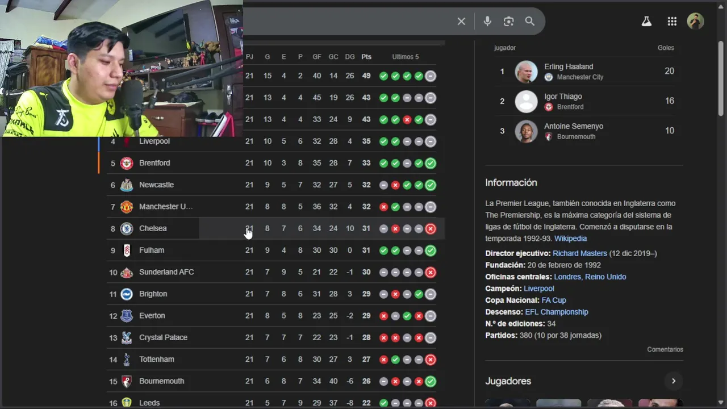Open the Brighton team name
The width and height of the screenshot is (727, 409).
[153, 294]
